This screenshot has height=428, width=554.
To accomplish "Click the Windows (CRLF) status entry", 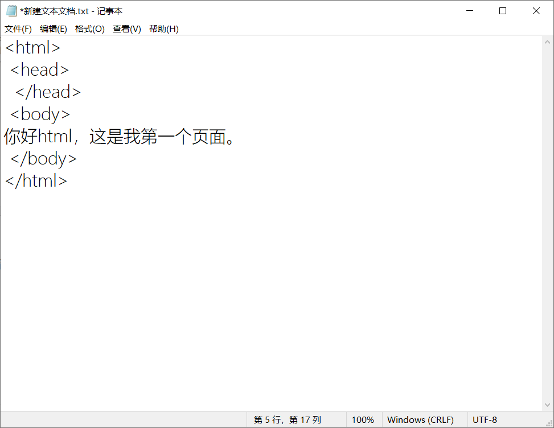I will coord(420,420).
